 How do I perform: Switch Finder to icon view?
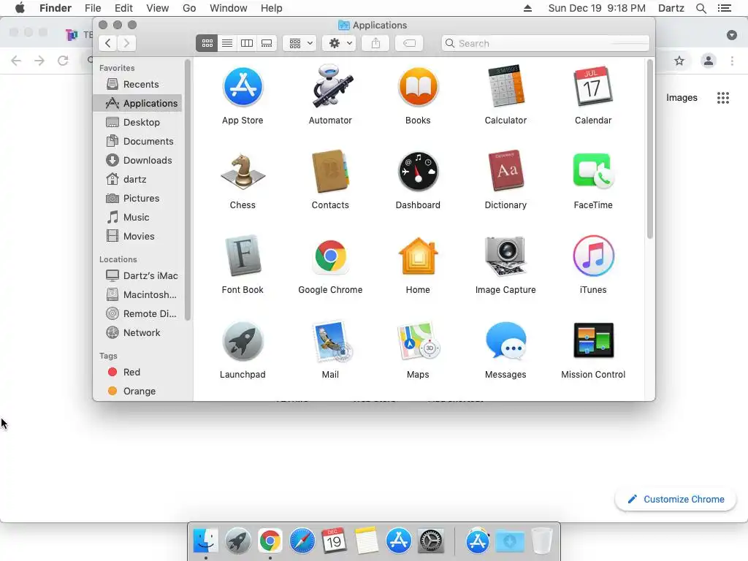pyautogui.click(x=207, y=43)
